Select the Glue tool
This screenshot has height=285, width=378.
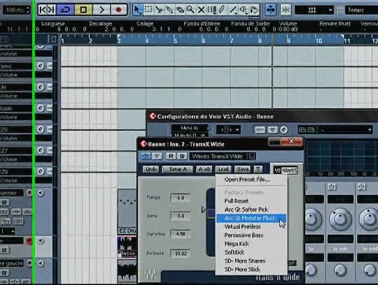(169, 10)
